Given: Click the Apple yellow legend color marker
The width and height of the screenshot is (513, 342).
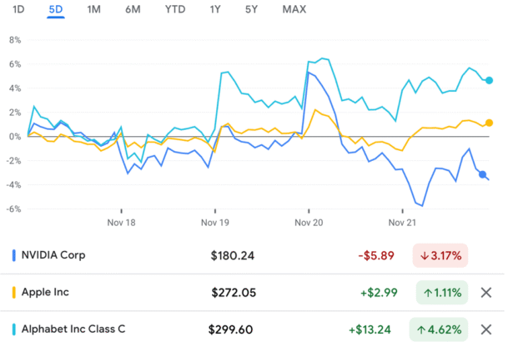Looking at the screenshot, I should (13, 292).
